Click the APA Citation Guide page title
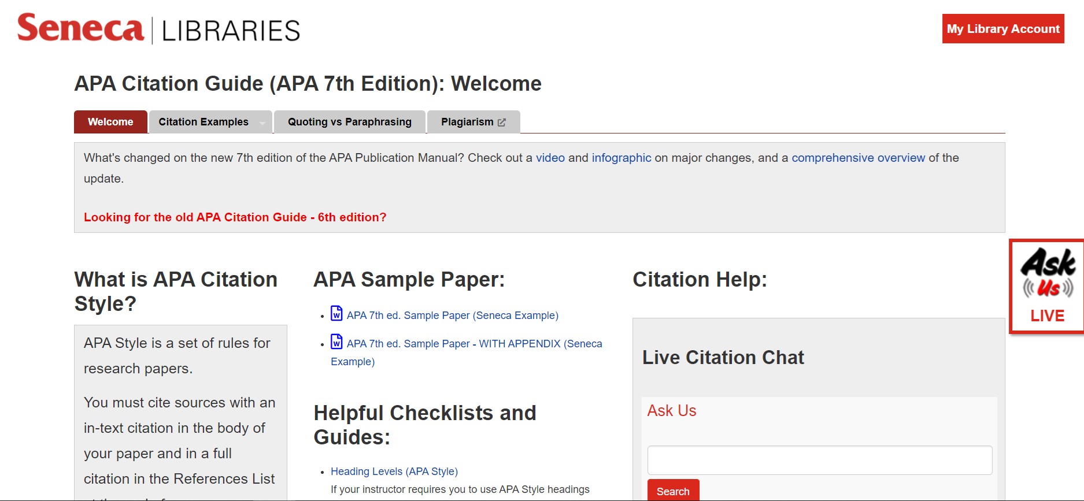The width and height of the screenshot is (1084, 501). click(308, 84)
